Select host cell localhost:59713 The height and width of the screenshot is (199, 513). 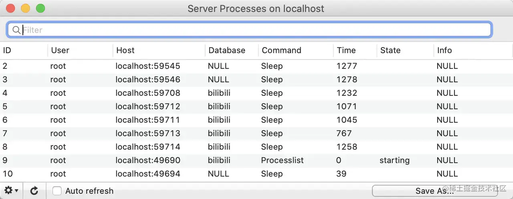pos(148,133)
